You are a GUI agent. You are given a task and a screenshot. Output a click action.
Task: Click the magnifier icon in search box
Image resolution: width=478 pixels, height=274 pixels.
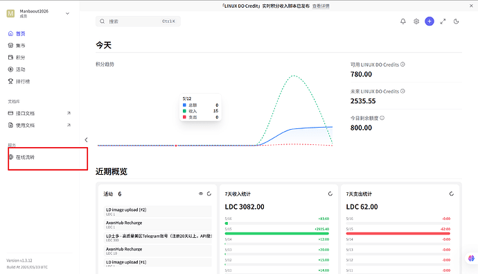[102, 22]
